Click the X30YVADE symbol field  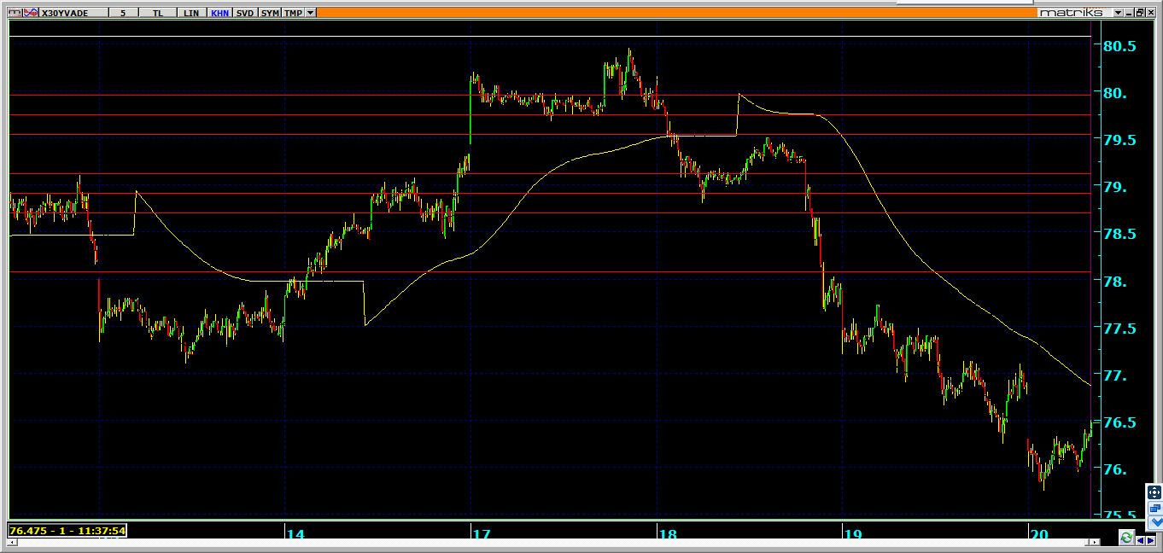[x=74, y=13]
